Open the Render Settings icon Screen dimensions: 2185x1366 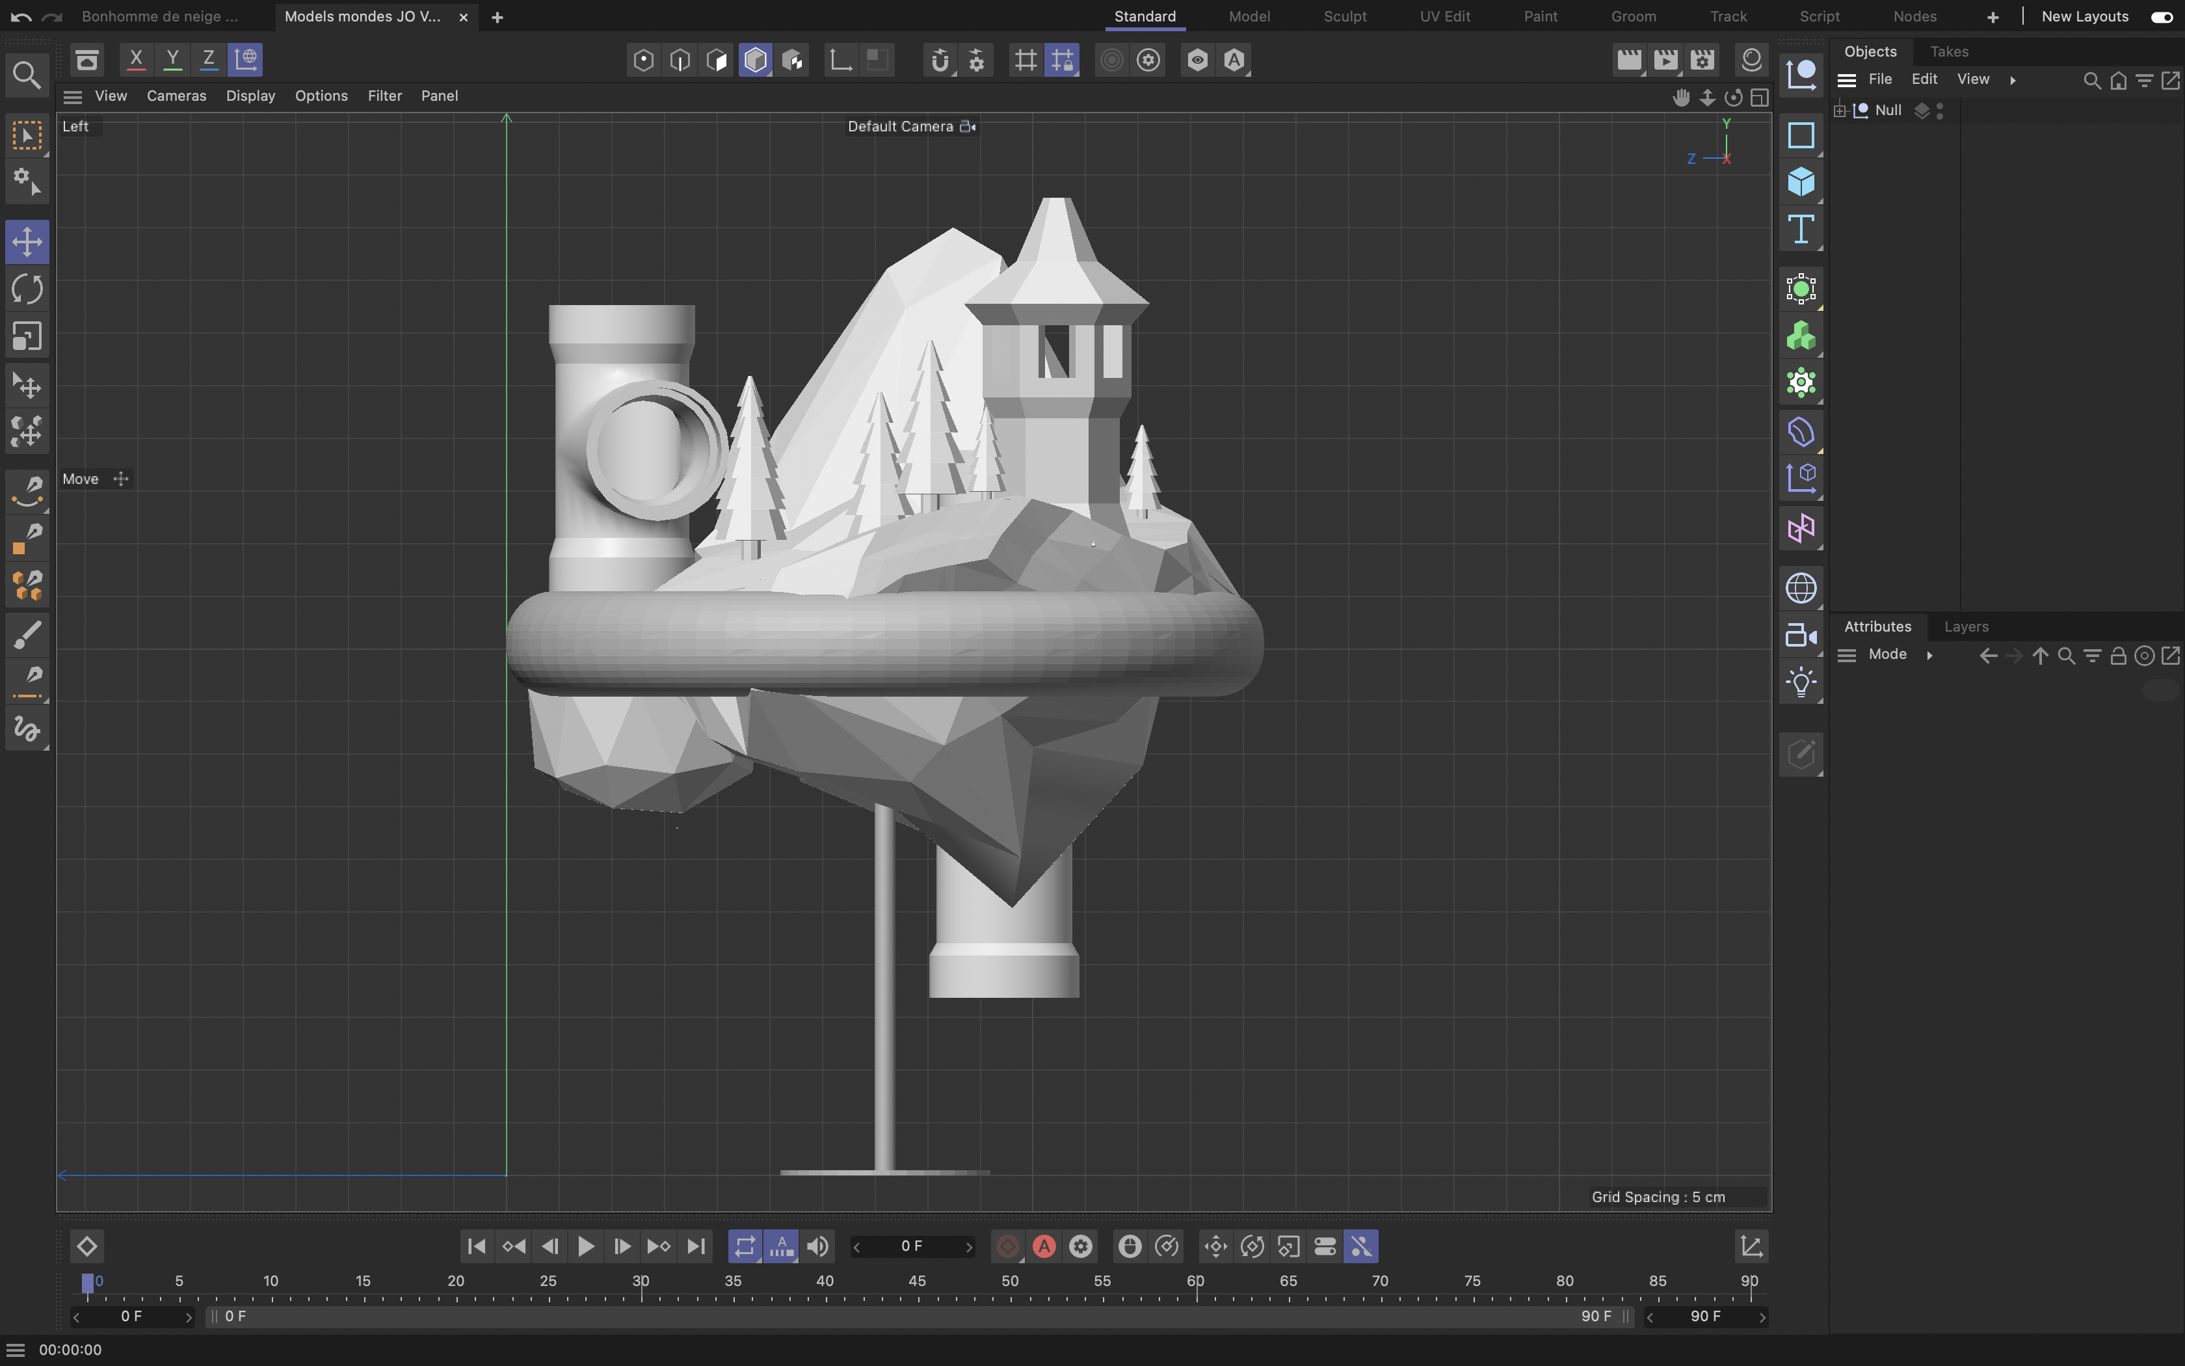(1702, 60)
